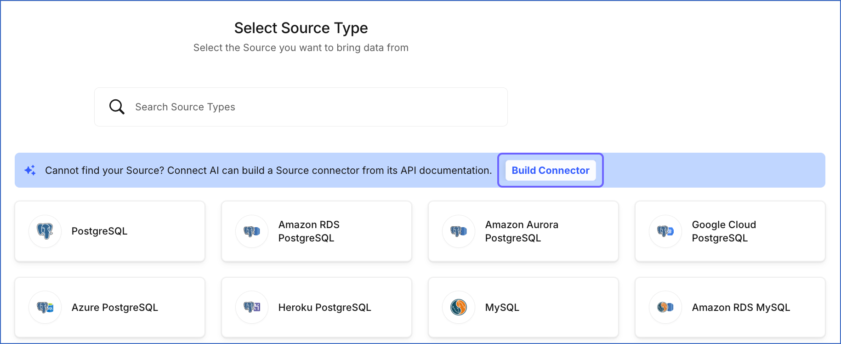Click the Amazon RDS PostgreSQL icon
The image size is (841, 344).
tap(252, 231)
